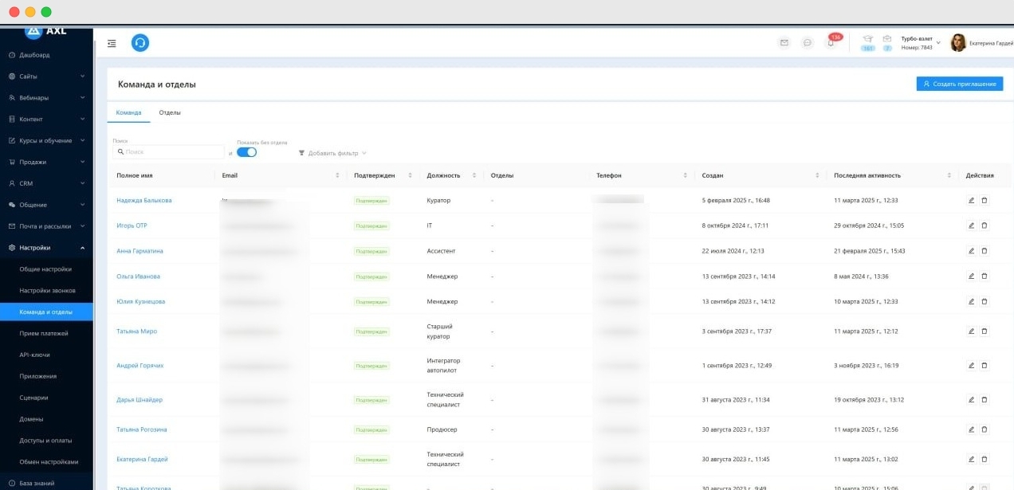Edit Юлия Кузнецова row pencil icon

(x=971, y=302)
